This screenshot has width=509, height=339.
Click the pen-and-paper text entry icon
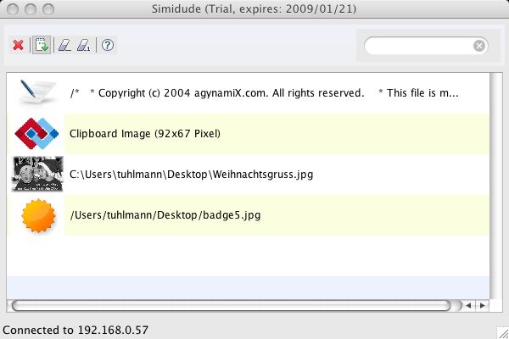point(36,92)
